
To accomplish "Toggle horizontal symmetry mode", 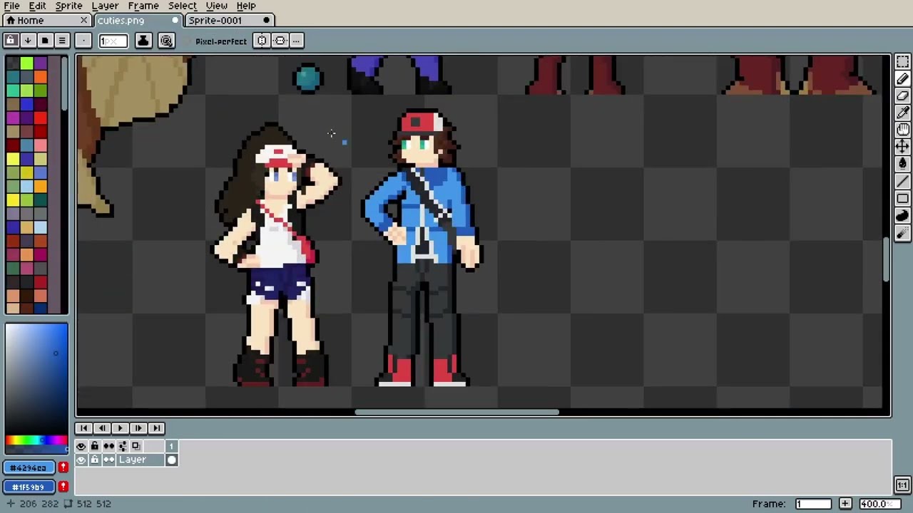I will (x=280, y=41).
